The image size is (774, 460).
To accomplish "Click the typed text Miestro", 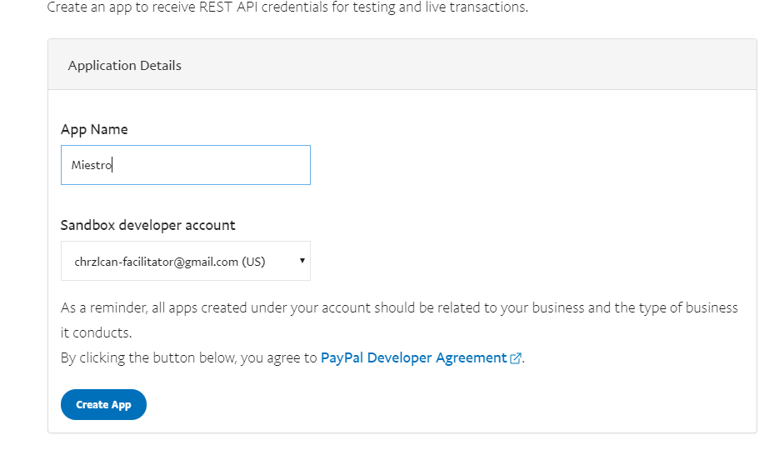I will pyautogui.click(x=92, y=165).
